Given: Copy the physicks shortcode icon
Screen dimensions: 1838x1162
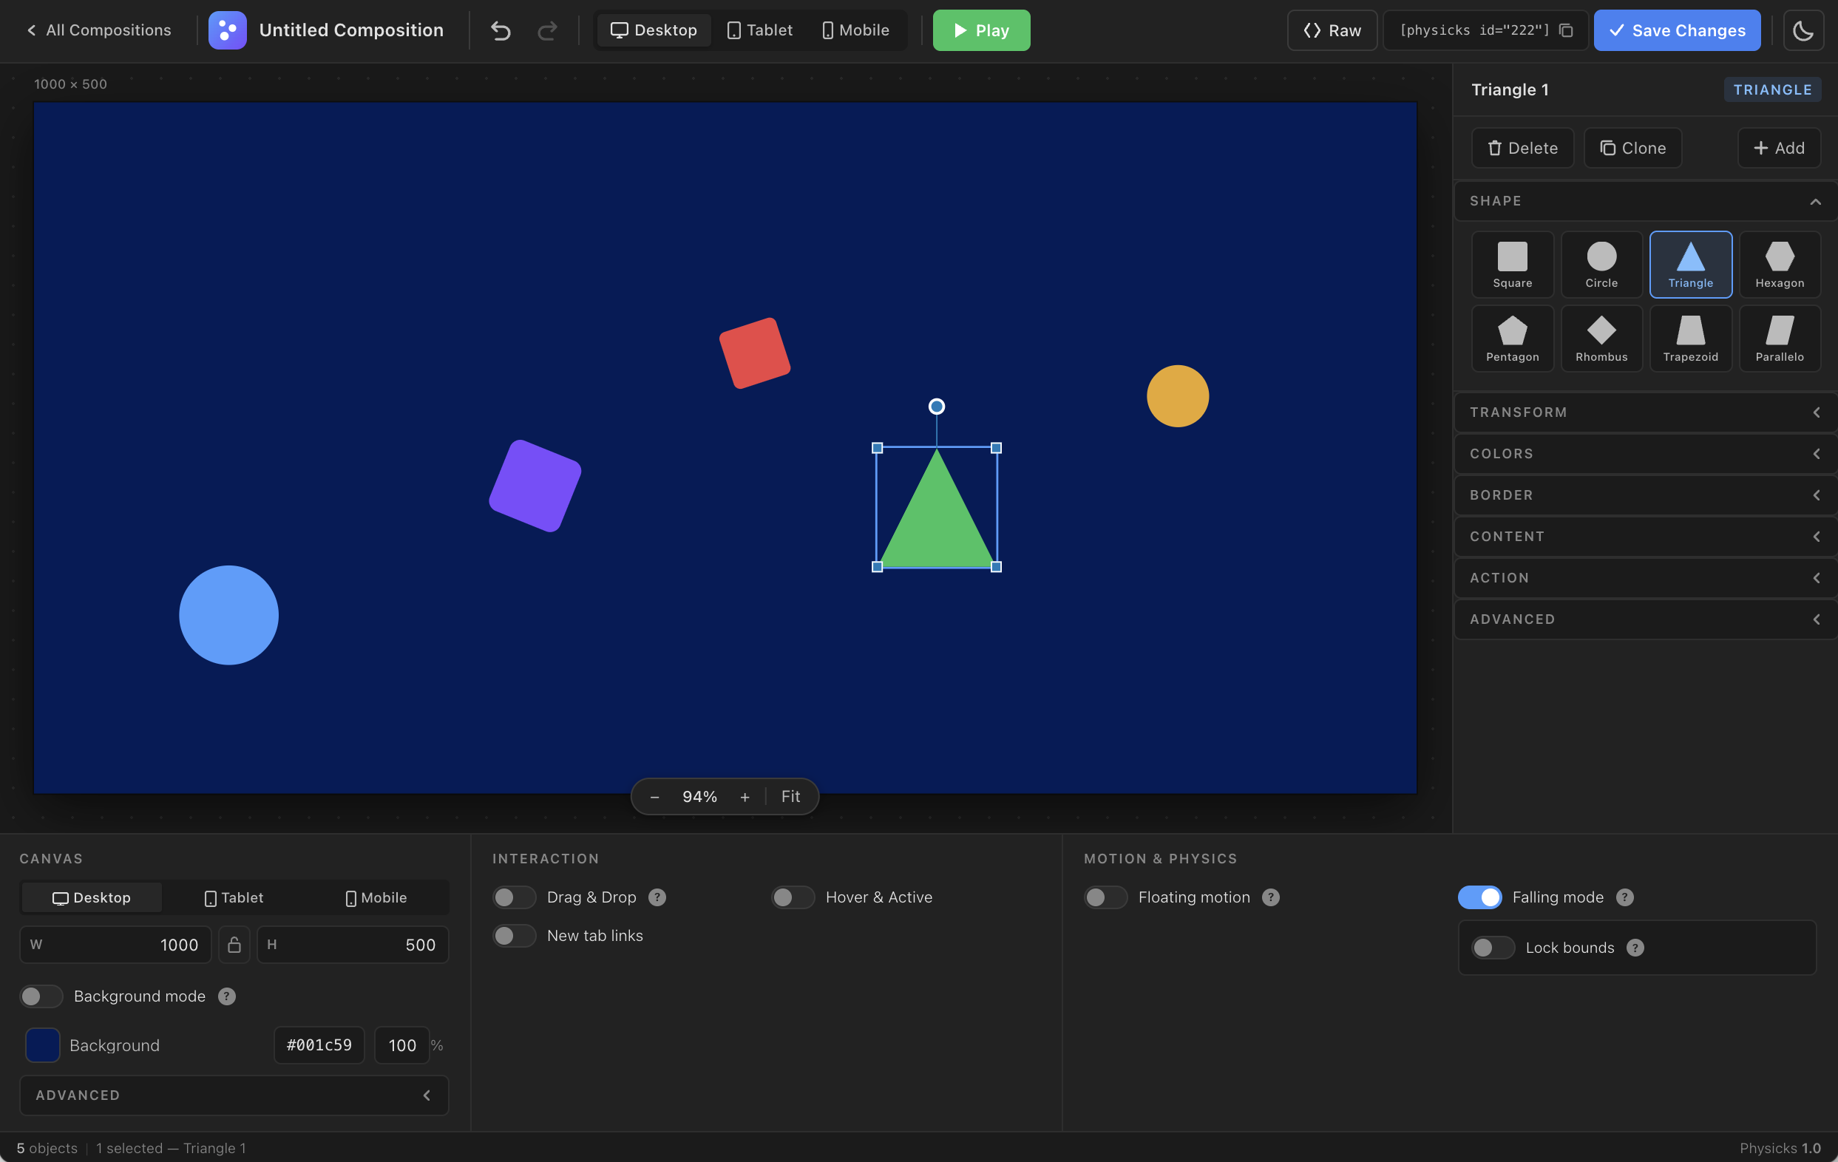Looking at the screenshot, I should click(x=1566, y=30).
